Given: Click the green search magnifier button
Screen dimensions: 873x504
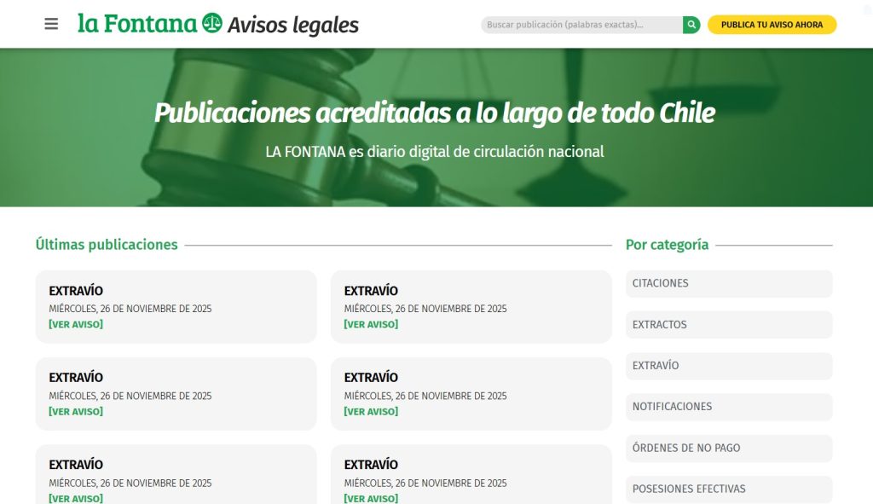Looking at the screenshot, I should point(691,25).
